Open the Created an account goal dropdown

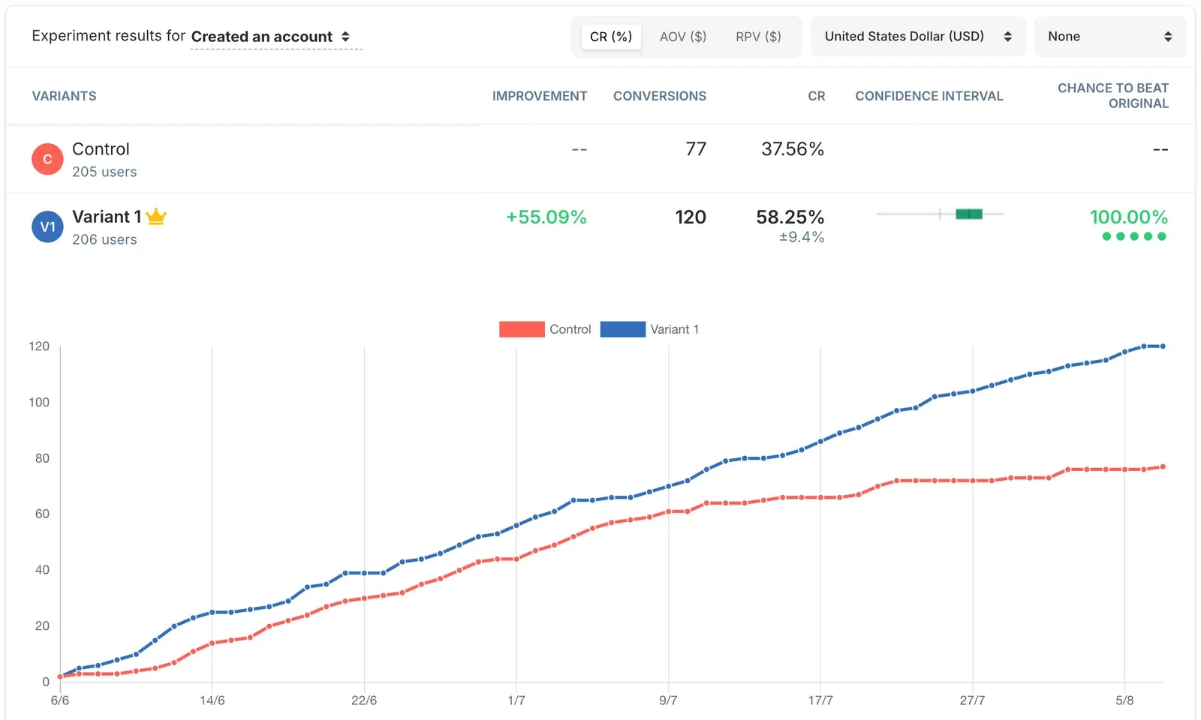click(271, 37)
